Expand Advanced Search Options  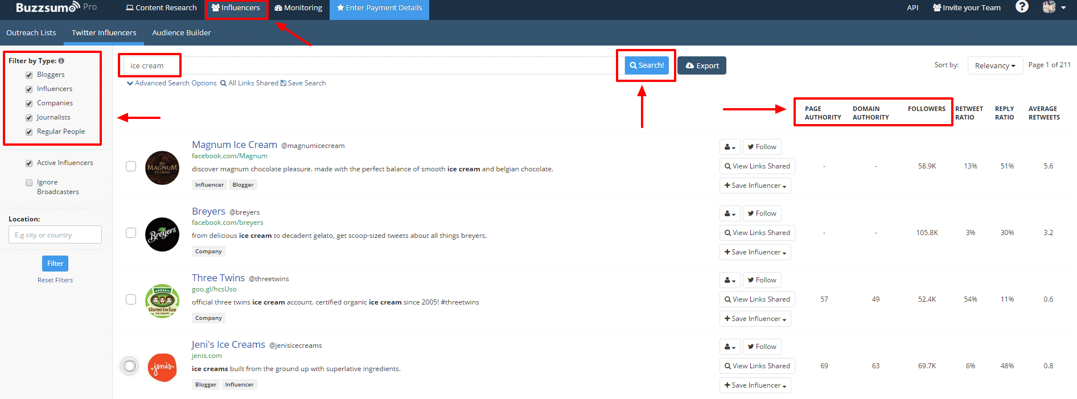[x=172, y=83]
